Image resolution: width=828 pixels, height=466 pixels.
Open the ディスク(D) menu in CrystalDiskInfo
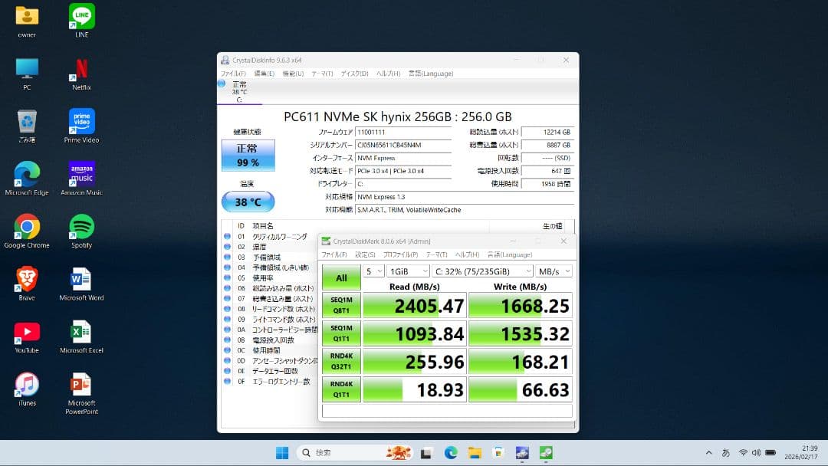[x=353, y=73]
